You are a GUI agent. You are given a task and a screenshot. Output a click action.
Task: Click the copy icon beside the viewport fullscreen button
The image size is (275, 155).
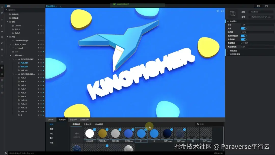[218, 11]
